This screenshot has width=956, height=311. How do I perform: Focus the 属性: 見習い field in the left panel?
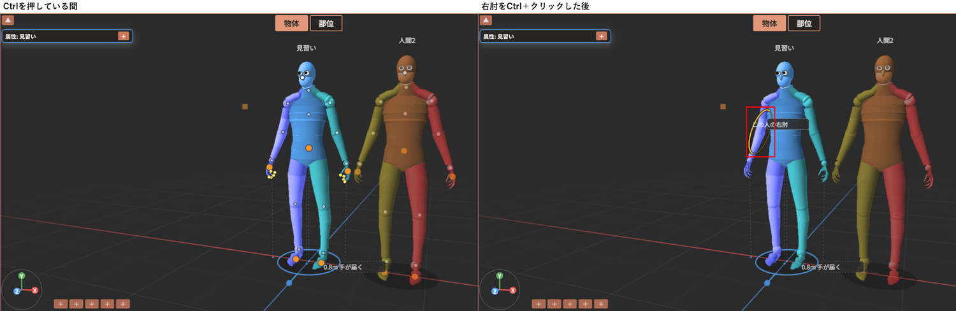pyautogui.click(x=67, y=36)
